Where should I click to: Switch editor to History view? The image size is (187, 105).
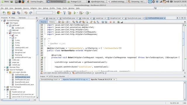click(52, 22)
